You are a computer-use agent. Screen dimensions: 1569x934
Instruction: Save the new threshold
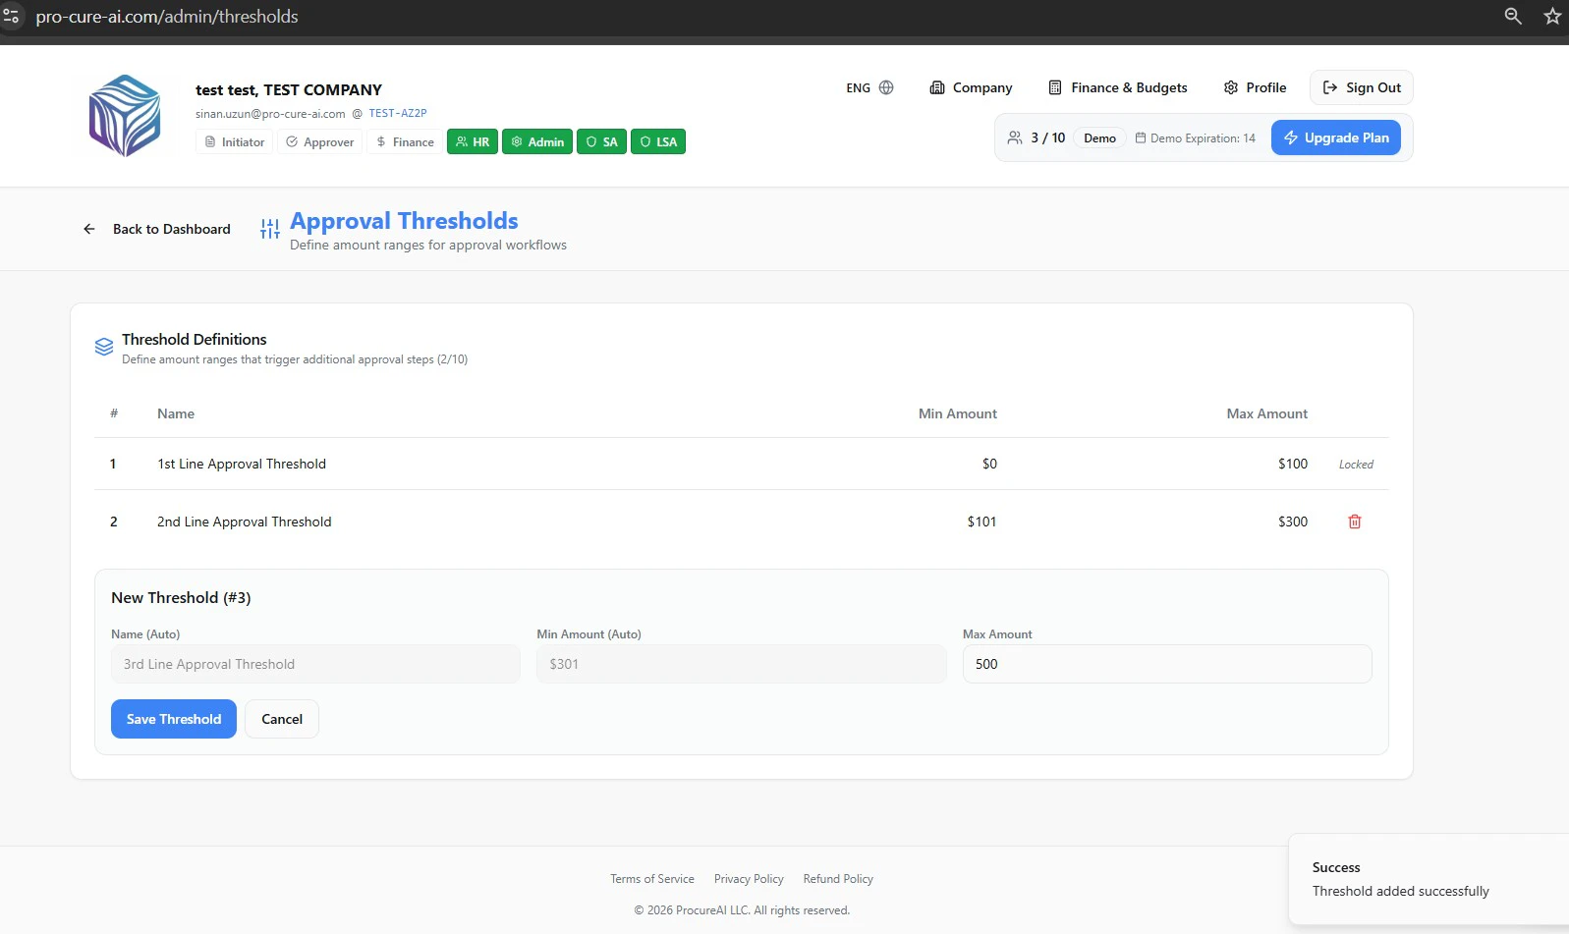(x=174, y=719)
